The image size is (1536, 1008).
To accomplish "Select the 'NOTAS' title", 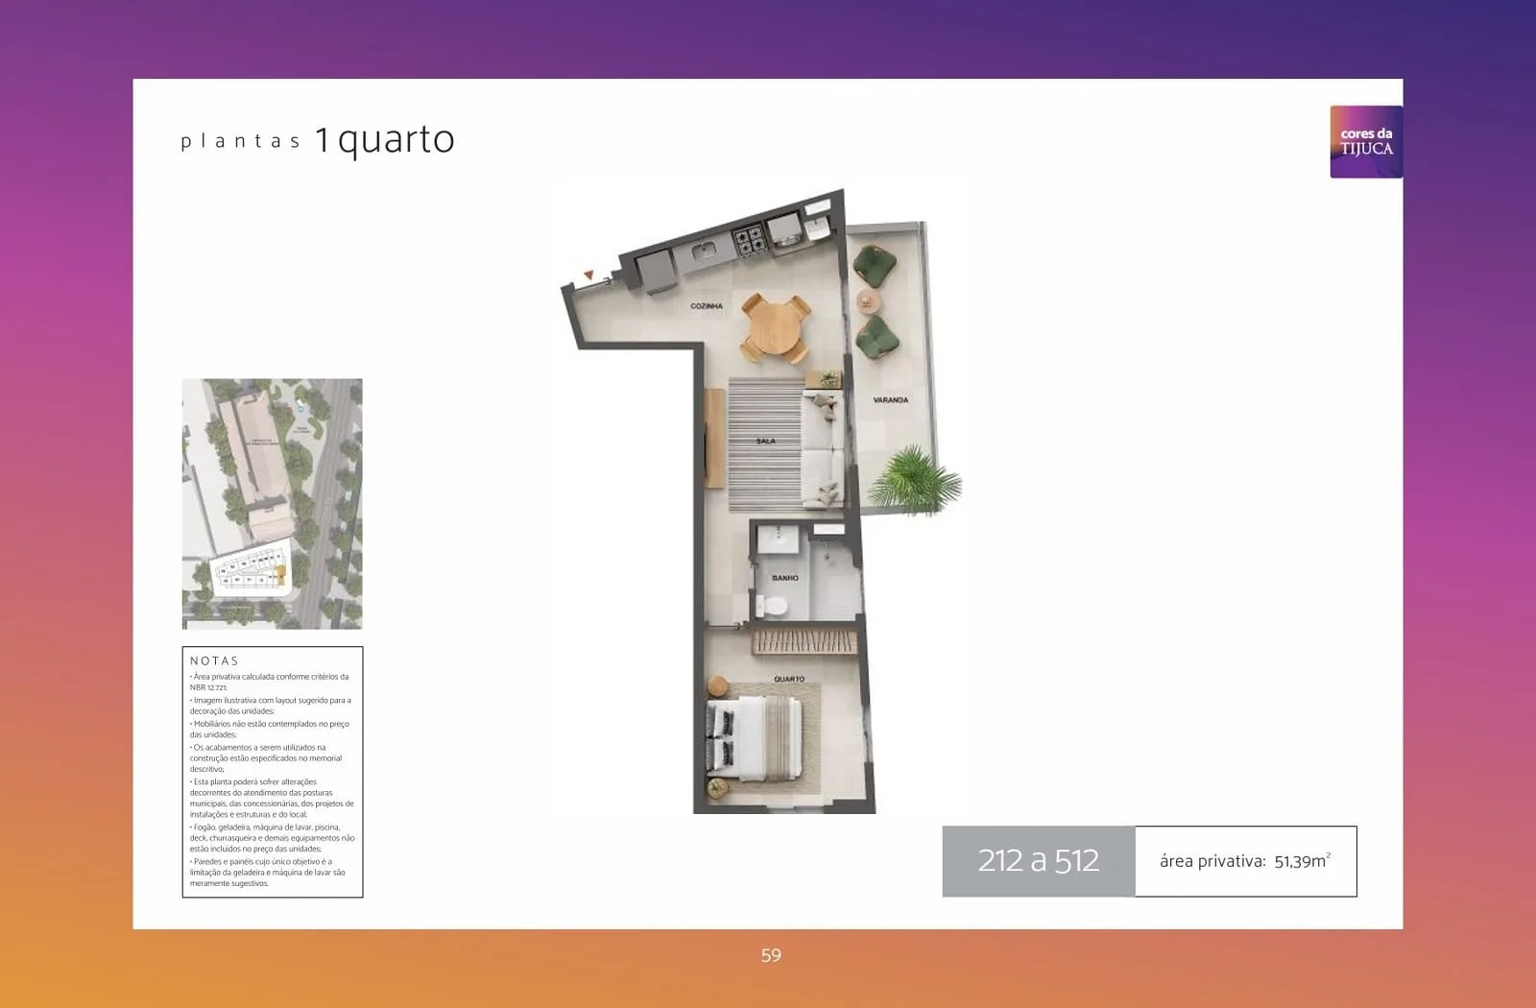I will [214, 660].
